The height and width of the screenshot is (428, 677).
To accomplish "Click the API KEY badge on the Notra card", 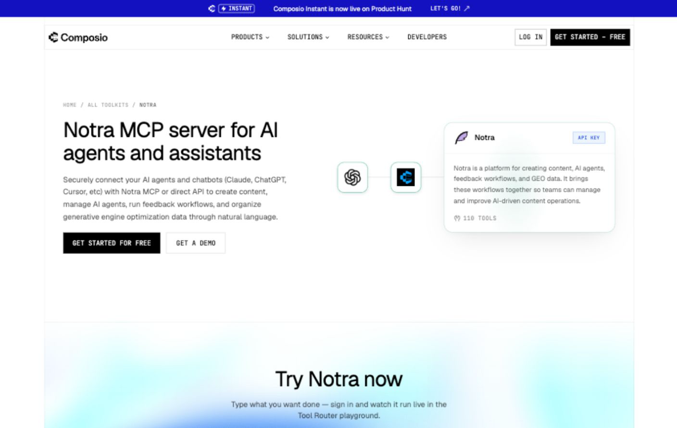I will pos(589,138).
